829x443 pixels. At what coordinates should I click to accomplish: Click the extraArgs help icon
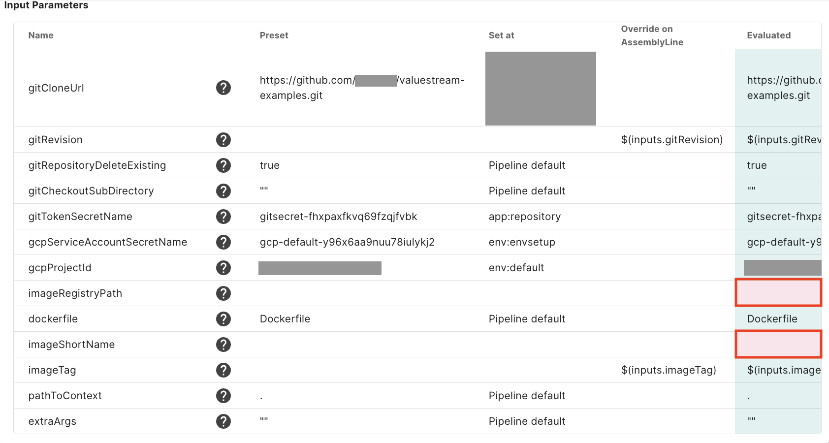point(223,421)
